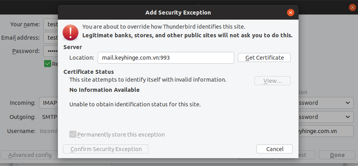Click the Done button
The height and width of the screenshot is (166, 358).
click(337, 155)
